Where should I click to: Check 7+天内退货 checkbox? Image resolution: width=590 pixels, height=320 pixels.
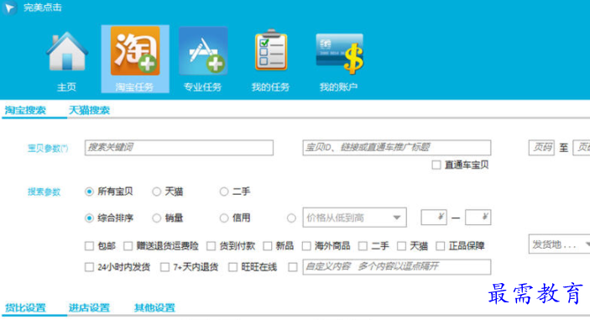[x=164, y=267]
